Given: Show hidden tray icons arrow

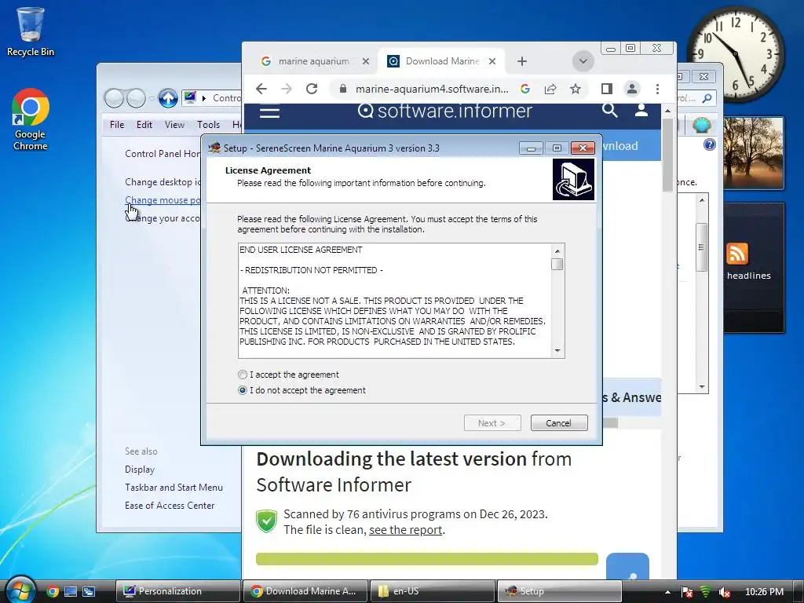Looking at the screenshot, I should (x=667, y=592).
